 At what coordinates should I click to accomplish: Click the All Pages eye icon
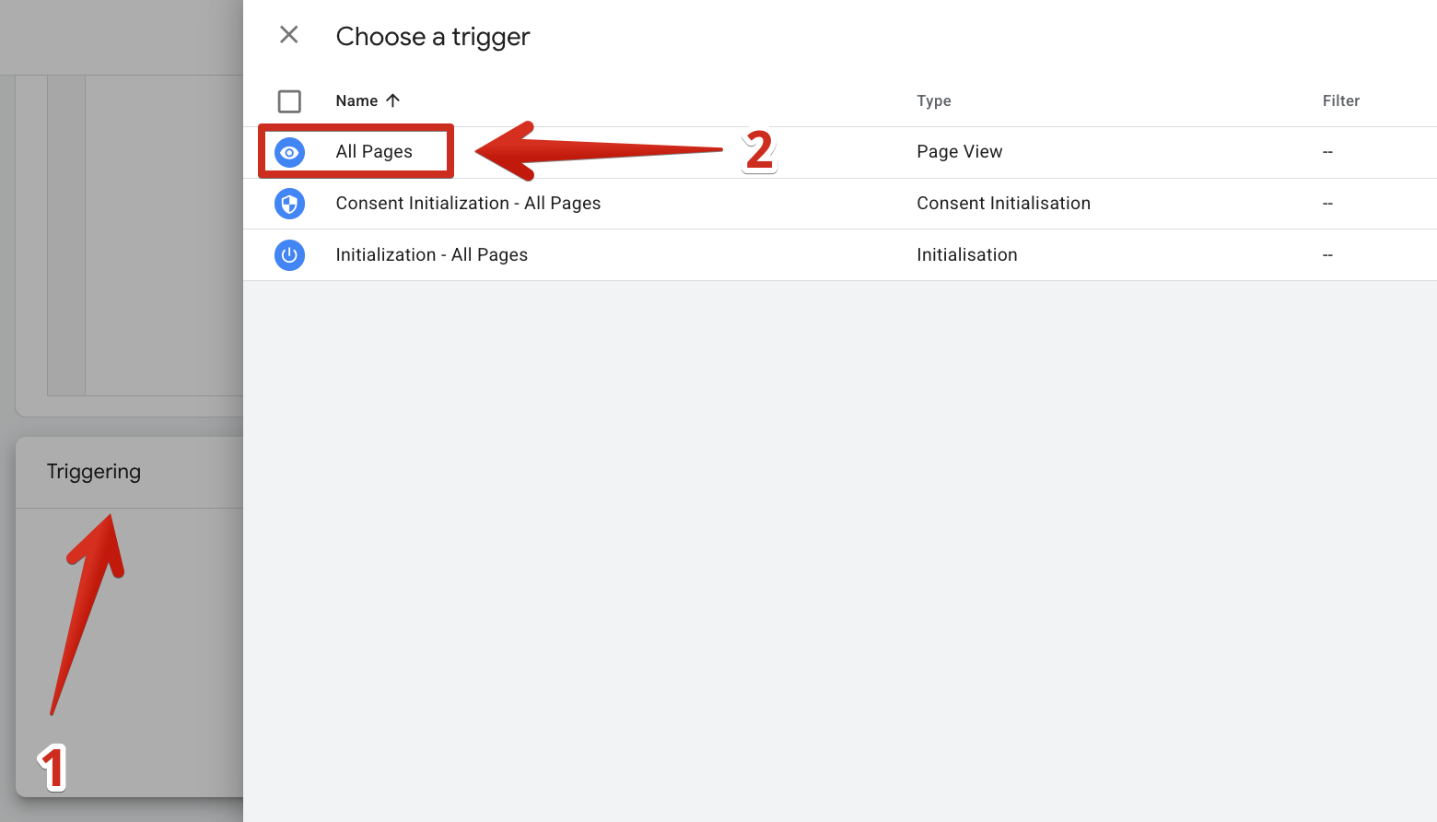pos(289,152)
